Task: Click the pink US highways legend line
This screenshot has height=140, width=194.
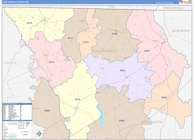Action: [13, 135]
